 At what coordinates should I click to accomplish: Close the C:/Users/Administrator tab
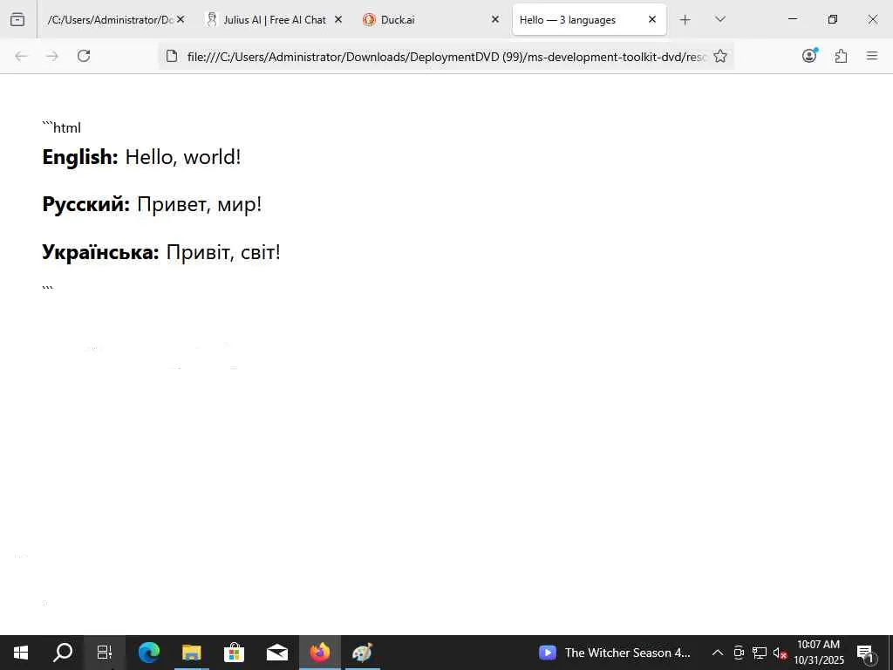click(x=181, y=19)
